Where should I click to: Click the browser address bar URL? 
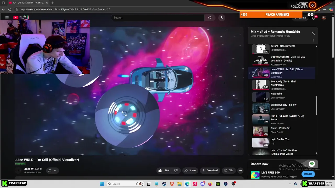[65, 9]
